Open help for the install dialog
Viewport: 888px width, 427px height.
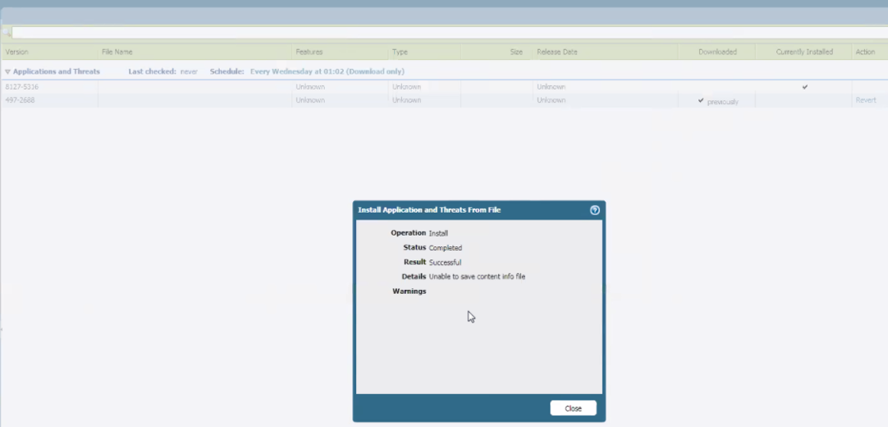(595, 210)
